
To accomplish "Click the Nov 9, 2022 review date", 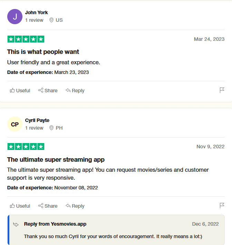I will point(211,147).
